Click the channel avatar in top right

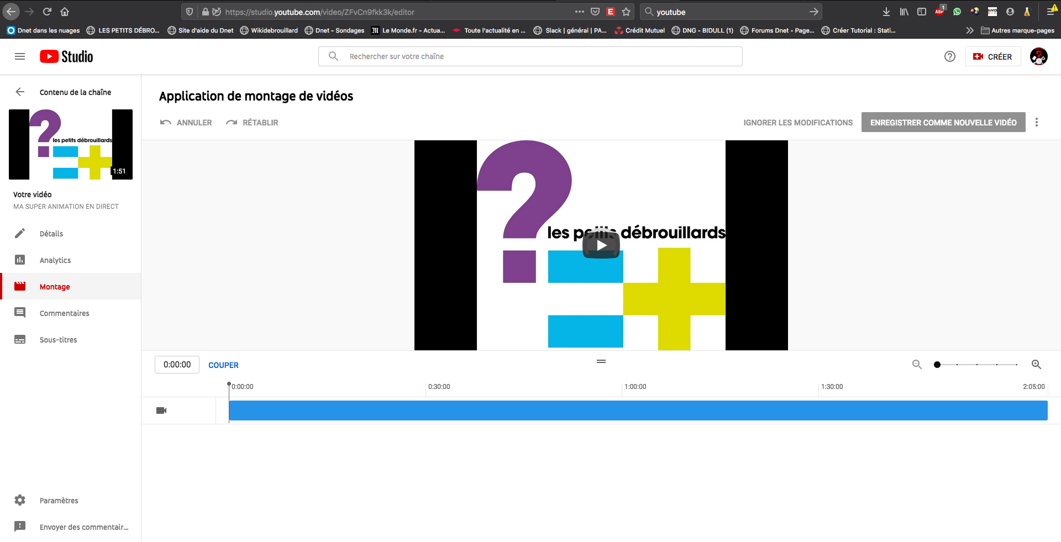tap(1038, 56)
